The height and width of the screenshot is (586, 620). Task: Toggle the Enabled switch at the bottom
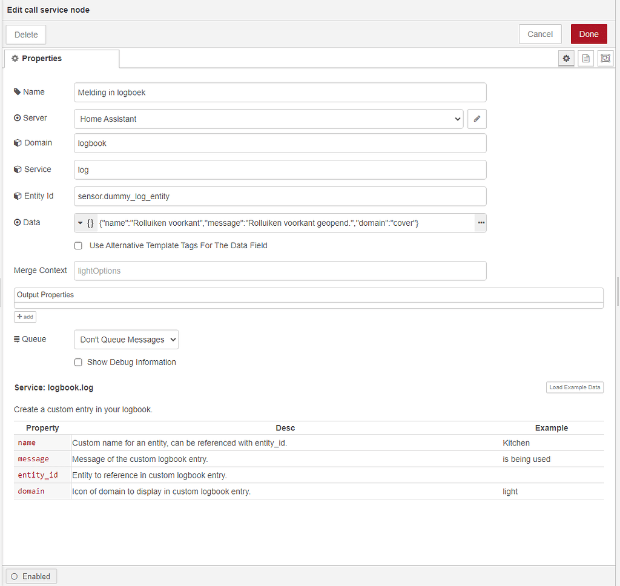(31, 576)
